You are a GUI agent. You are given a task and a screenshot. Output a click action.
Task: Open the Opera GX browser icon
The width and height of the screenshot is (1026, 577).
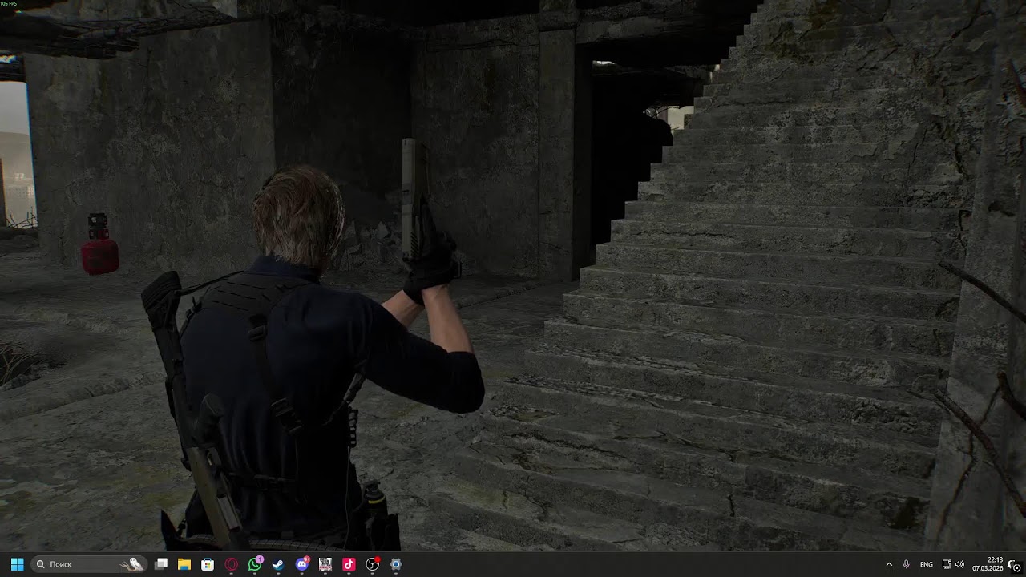[x=232, y=564]
